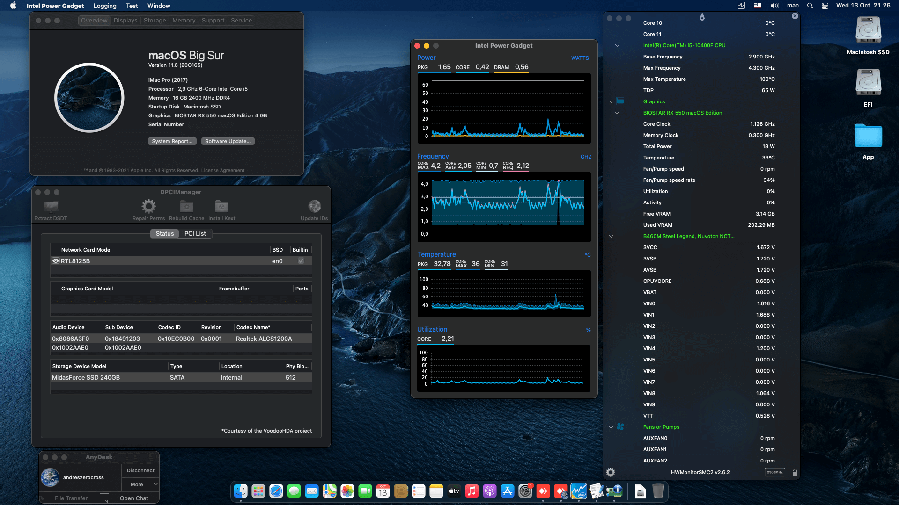Switch to Storage tab in About This Mac
The image size is (899, 505).
155,21
